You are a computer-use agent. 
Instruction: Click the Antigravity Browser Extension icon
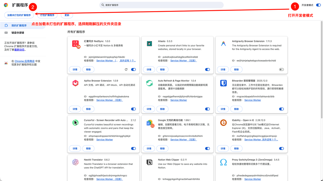[223, 44]
